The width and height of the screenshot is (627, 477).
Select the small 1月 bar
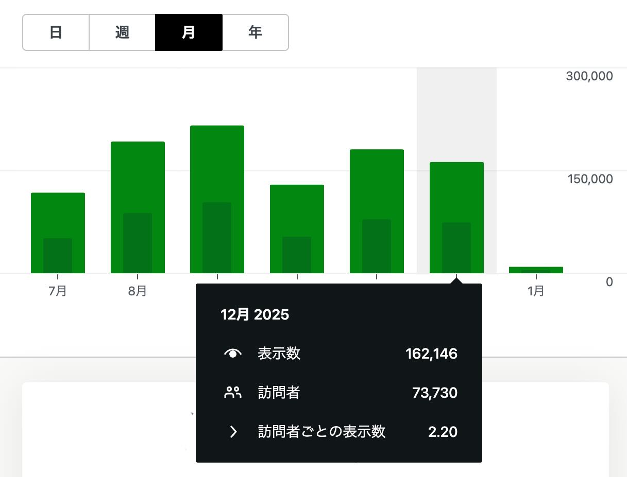(536, 270)
